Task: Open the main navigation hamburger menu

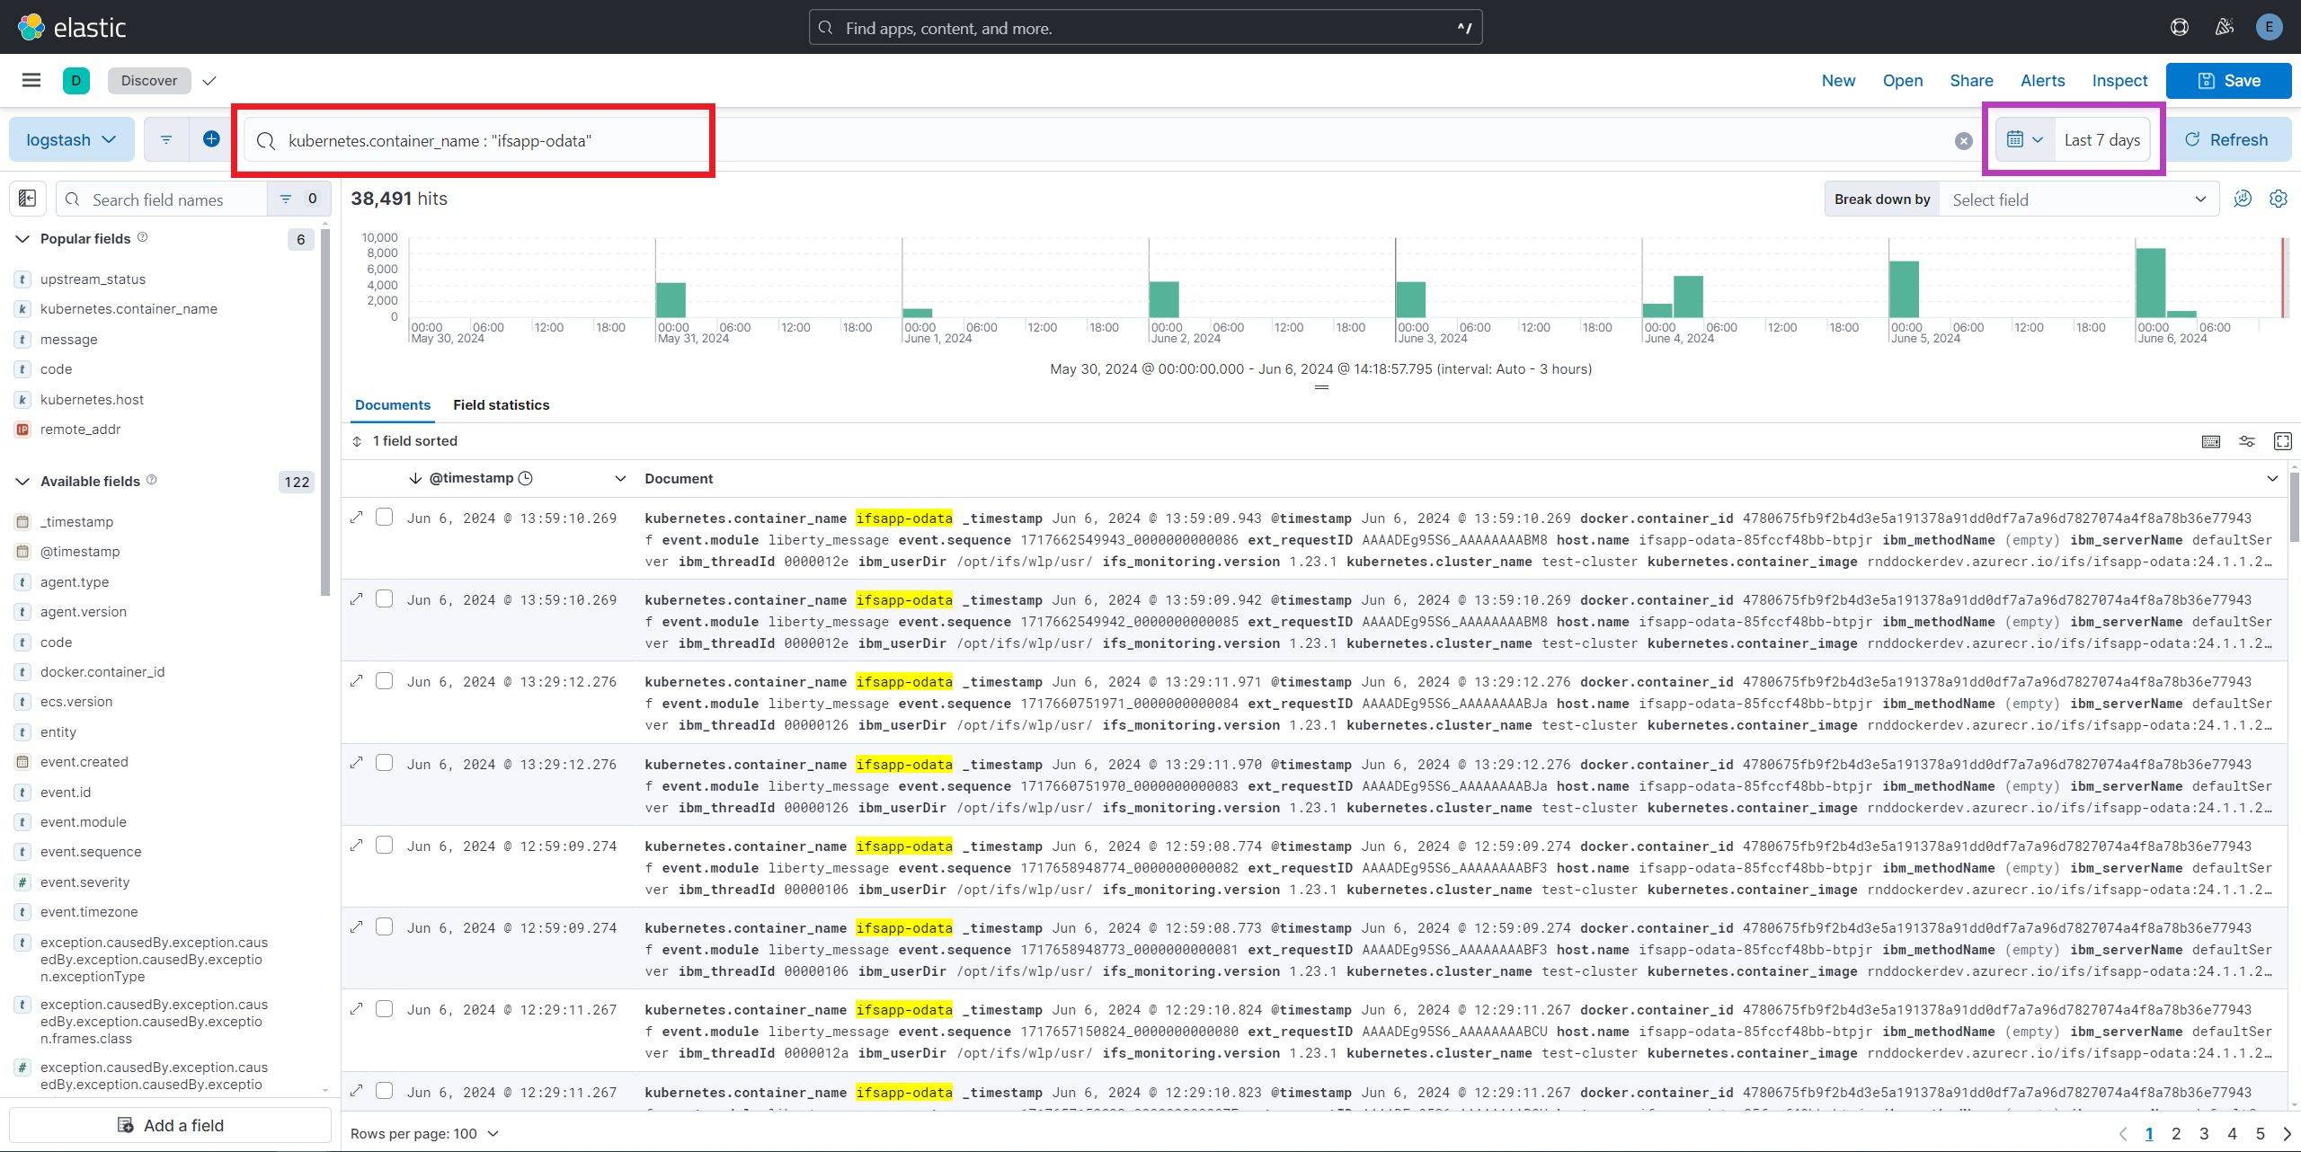Action: pos(31,80)
